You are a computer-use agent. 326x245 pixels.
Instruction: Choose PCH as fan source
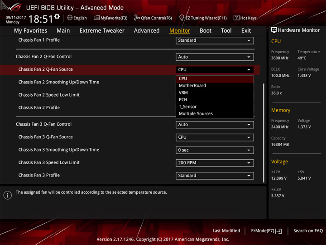point(215,100)
